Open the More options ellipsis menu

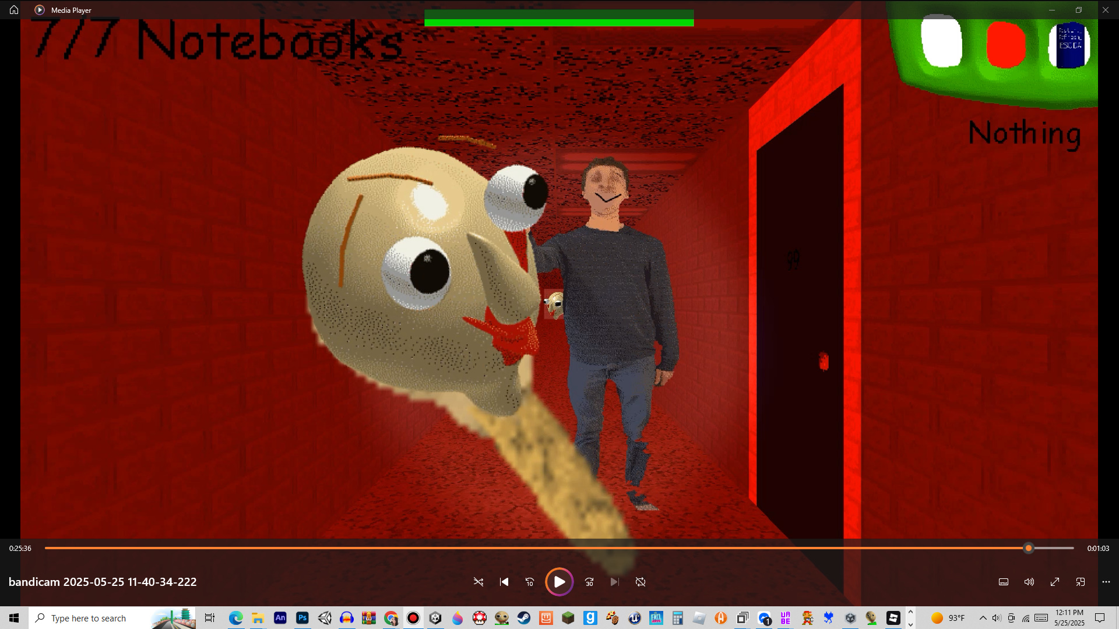click(x=1106, y=582)
